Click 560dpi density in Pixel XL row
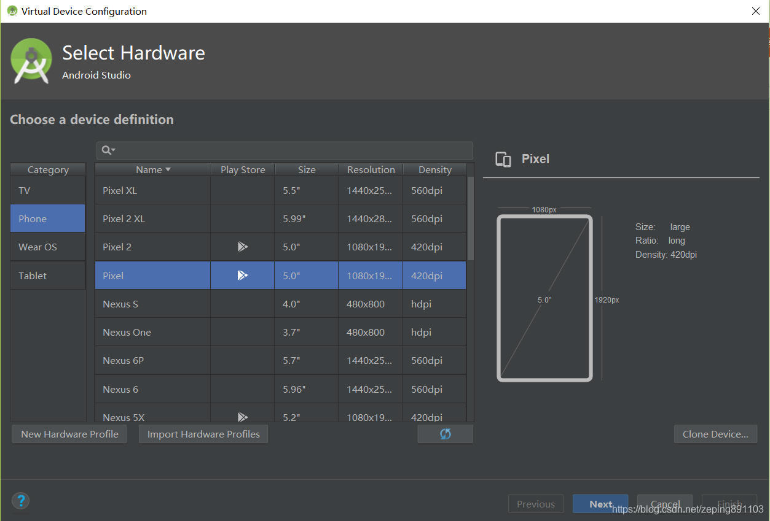The width and height of the screenshot is (770, 521). [x=434, y=190]
